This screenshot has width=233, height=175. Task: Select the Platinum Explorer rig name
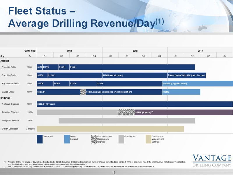tap(10, 104)
